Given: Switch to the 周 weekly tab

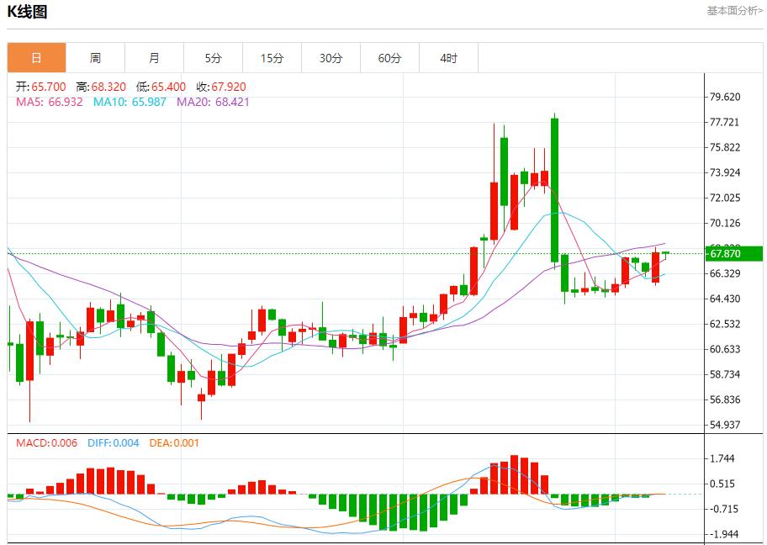Looking at the screenshot, I should [x=95, y=58].
